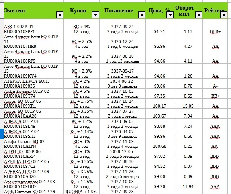Click the RUONIA + 1.9% coupon cell
Image resolution: width=231 pixels, height=194 pixels.
pyautogui.click(x=82, y=192)
